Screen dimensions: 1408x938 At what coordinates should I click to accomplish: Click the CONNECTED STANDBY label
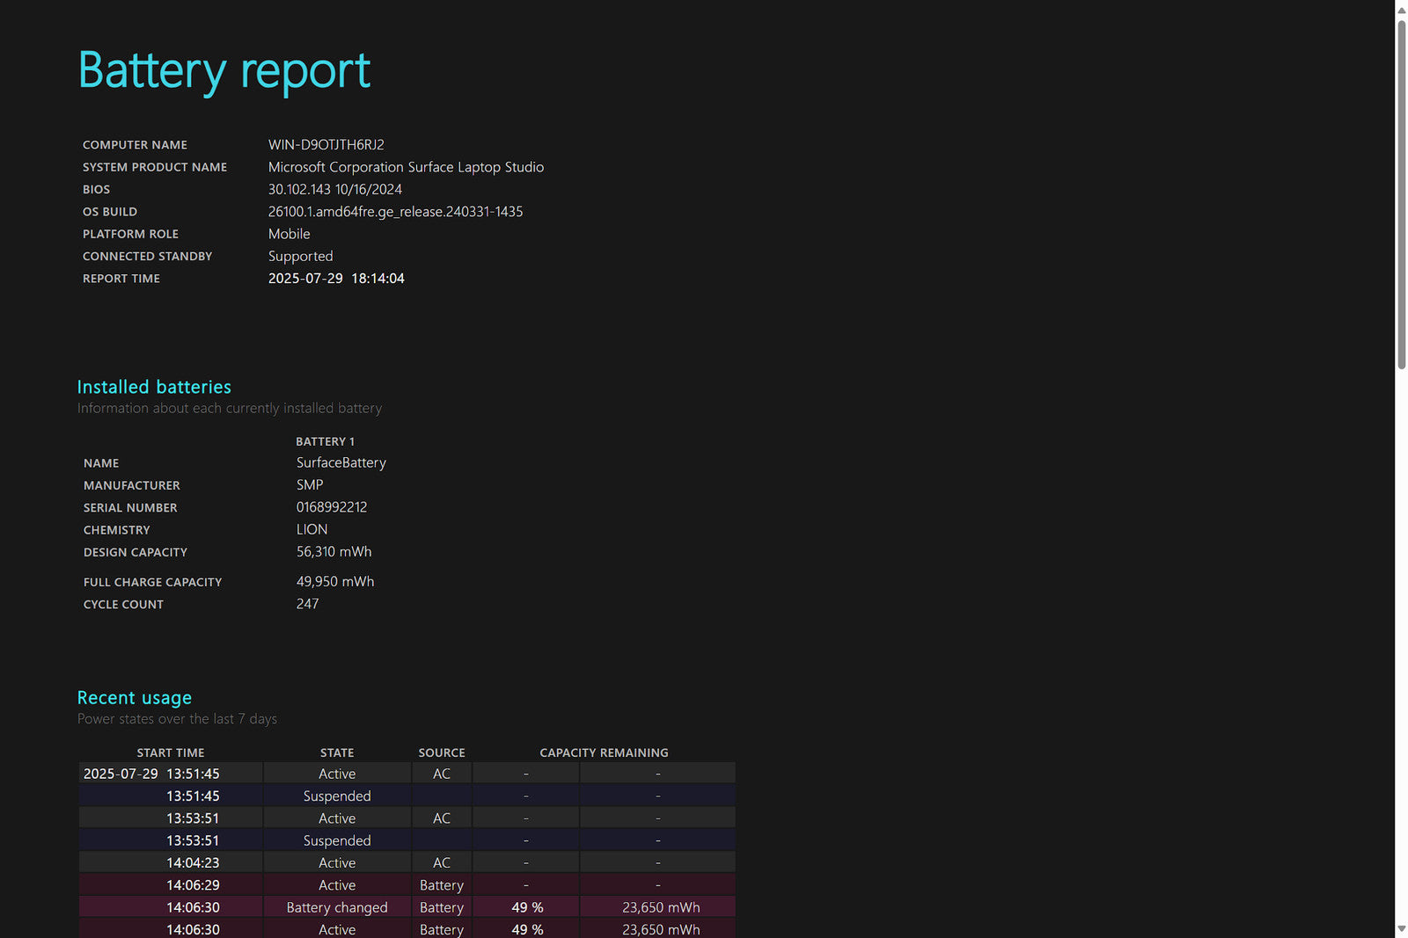click(148, 257)
